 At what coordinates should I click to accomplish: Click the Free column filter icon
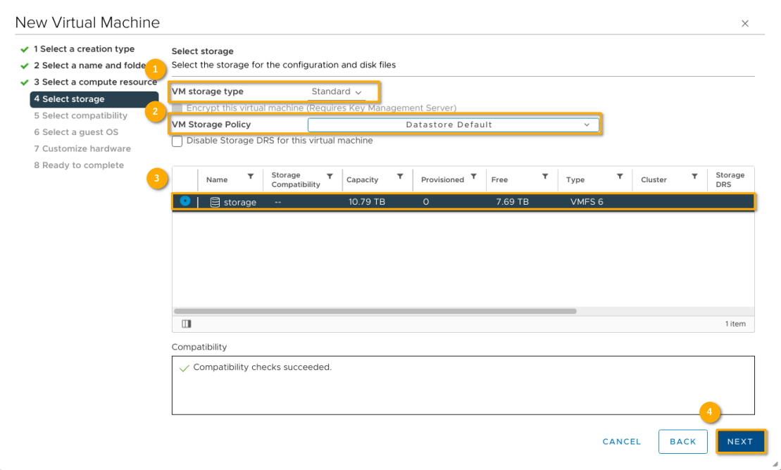coord(545,177)
